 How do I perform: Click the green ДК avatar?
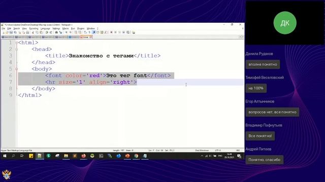pyautogui.click(x=285, y=23)
